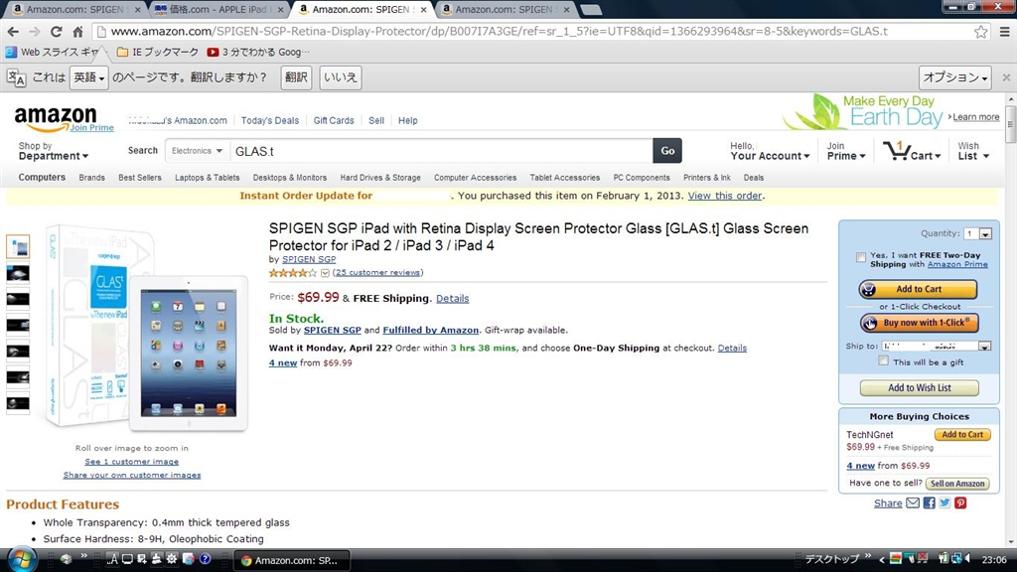Viewport: 1017px width, 572px height.
Task: Share product by email envelope icon
Action: pos(913,502)
